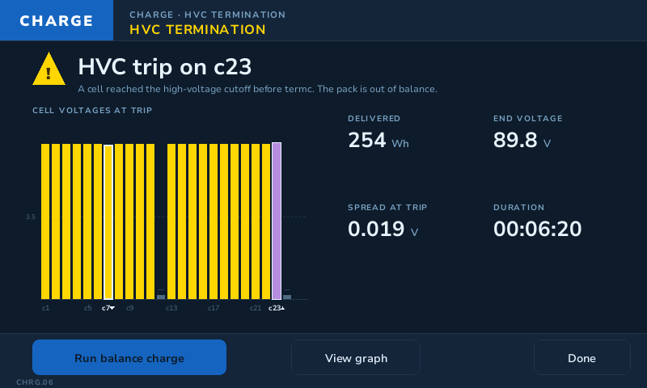Click the HVC trip on c23 headline
Image resolution: width=647 pixels, height=388 pixels.
(x=165, y=67)
